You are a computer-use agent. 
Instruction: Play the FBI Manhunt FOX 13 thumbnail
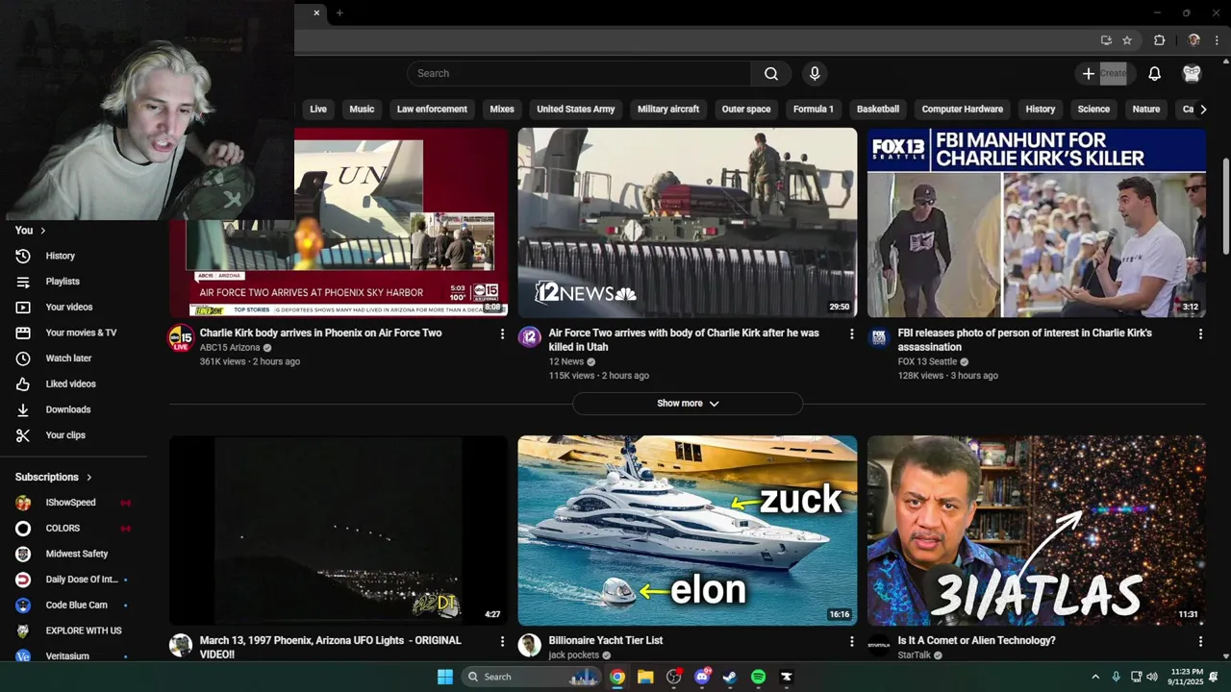1037,222
